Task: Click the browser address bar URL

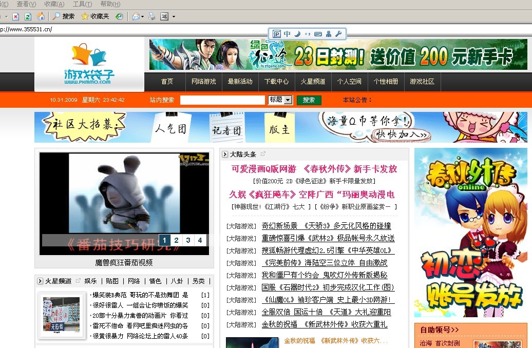Action: pyautogui.click(x=26, y=29)
